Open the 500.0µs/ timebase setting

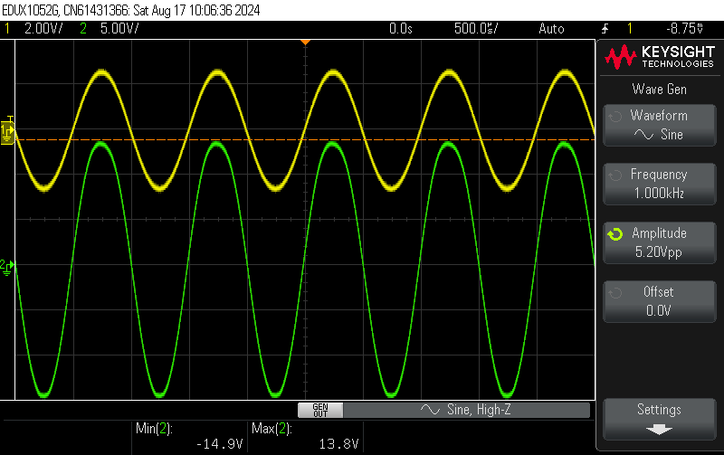(x=476, y=29)
